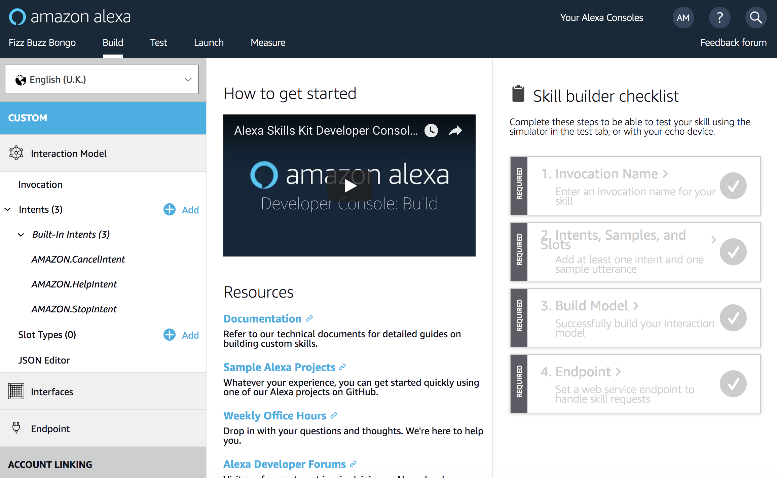Click the Intents, Samples, and Slots checkmark
The height and width of the screenshot is (478, 777).
733,252
